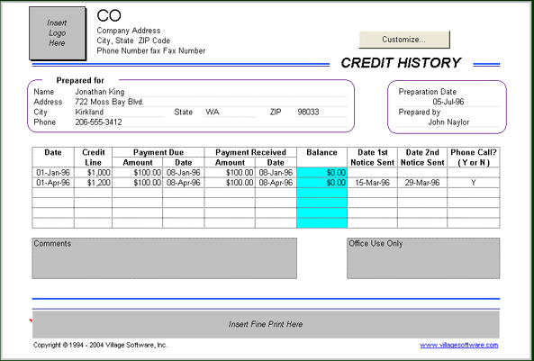Image resolution: width=534 pixels, height=361 pixels.
Task: Select the $1,200 Credit Line cell
Action: 93,183
